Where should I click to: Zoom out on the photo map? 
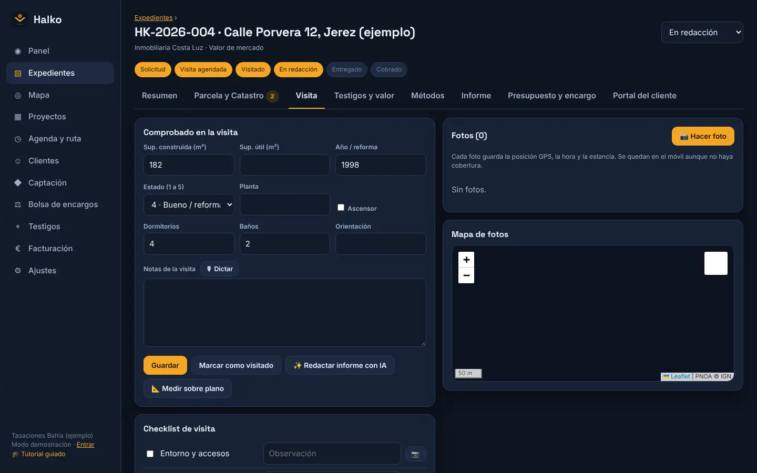pos(466,275)
